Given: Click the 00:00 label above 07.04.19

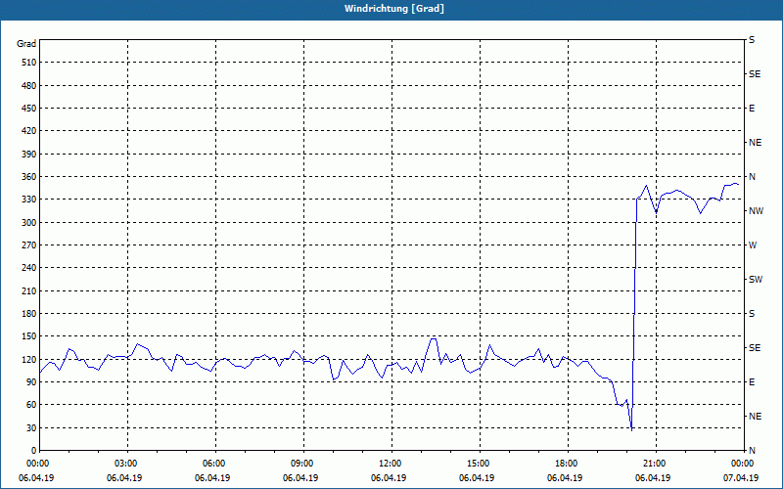Looking at the screenshot, I should (741, 463).
